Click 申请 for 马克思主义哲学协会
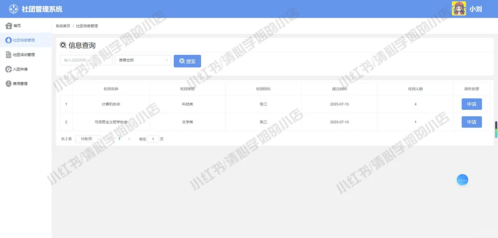This screenshot has height=238, width=498. pyautogui.click(x=472, y=122)
